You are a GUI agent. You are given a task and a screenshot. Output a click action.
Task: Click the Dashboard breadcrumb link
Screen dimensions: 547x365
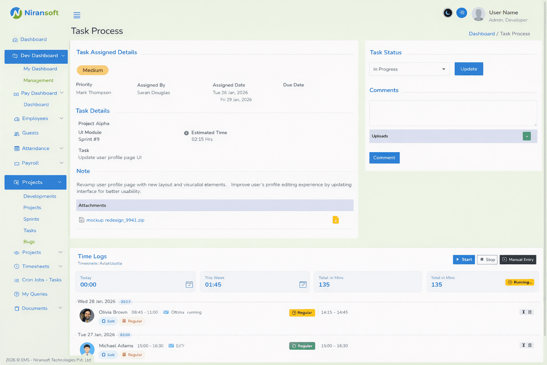481,34
